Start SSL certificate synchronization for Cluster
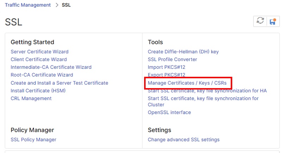The image size is (282, 153). point(203,102)
